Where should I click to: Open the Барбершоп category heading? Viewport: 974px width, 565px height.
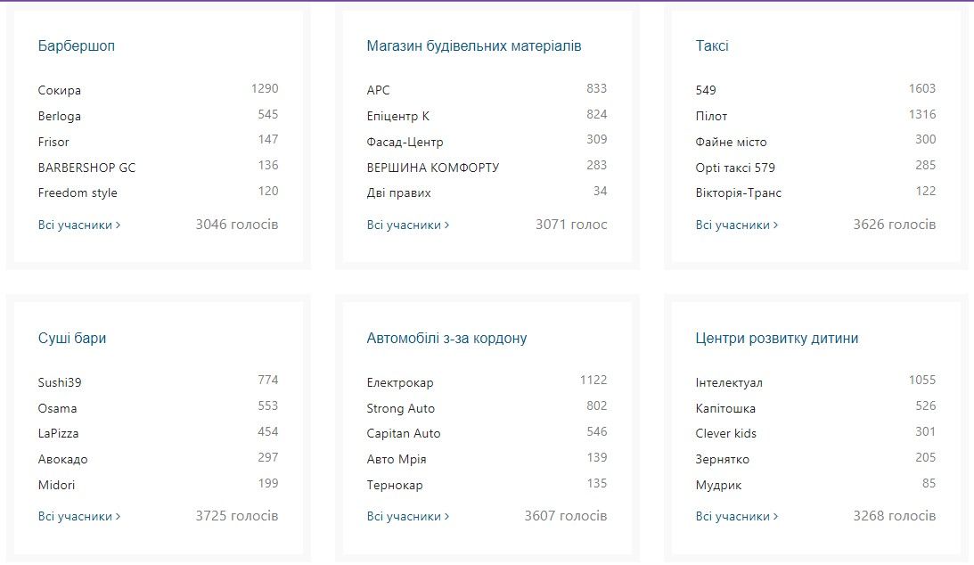click(77, 46)
